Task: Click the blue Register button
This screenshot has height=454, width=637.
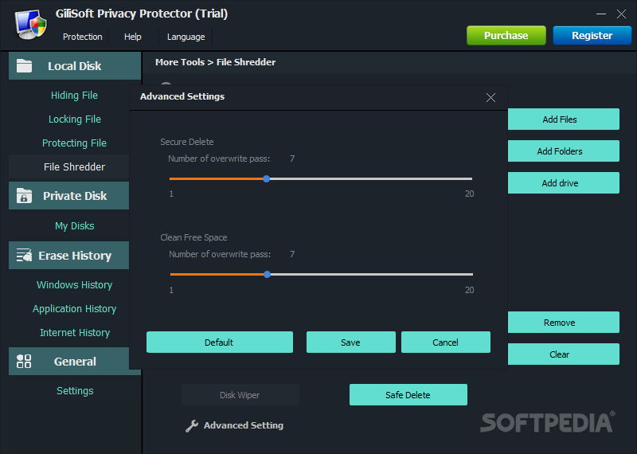Action: pos(592,35)
